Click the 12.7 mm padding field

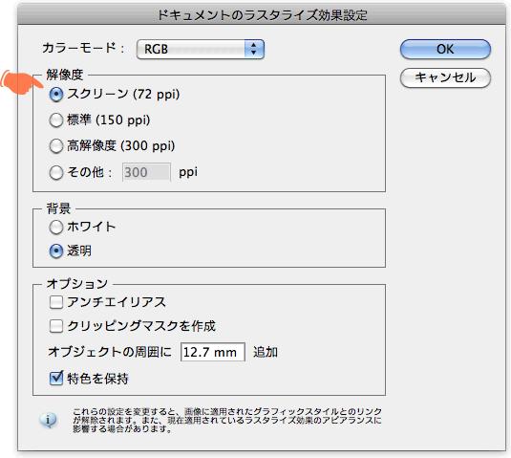point(213,352)
